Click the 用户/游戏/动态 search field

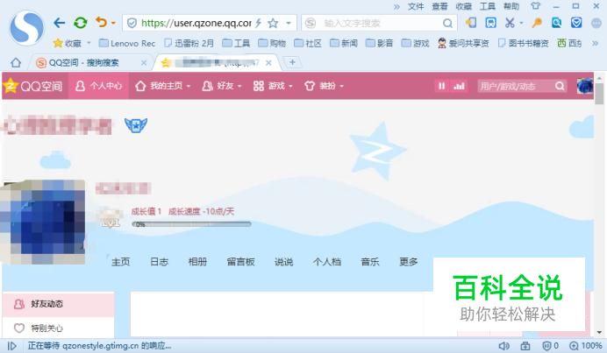tap(515, 86)
